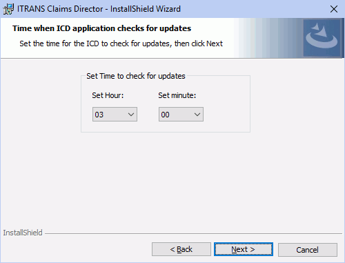The height and width of the screenshot is (263, 345).
Task: Continue the installation with the Next button
Action: 244,249
